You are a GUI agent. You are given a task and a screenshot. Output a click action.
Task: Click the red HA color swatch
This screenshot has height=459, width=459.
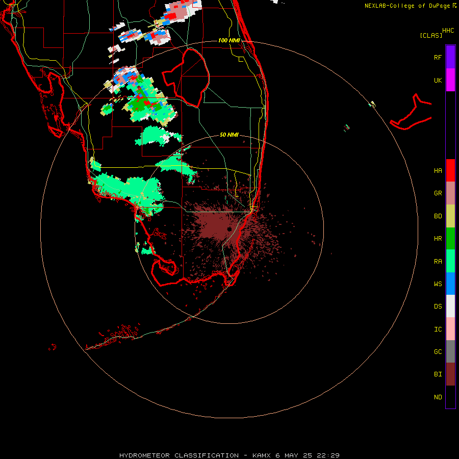(450, 170)
